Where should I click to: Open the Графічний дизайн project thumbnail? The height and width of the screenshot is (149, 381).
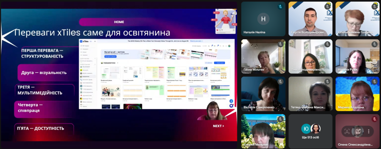click(132, 73)
